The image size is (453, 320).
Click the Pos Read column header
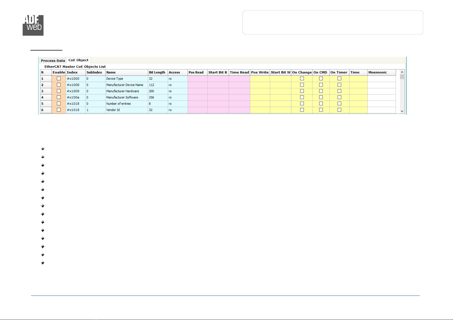(198, 73)
